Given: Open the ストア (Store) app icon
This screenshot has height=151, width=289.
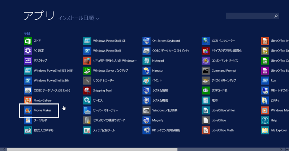Looking at the screenshot, I should 28,41.
